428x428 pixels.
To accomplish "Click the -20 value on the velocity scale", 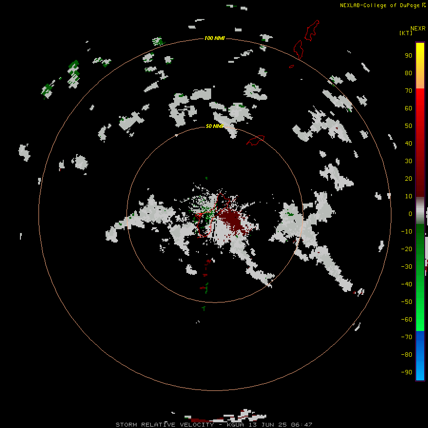I will tap(407, 249).
